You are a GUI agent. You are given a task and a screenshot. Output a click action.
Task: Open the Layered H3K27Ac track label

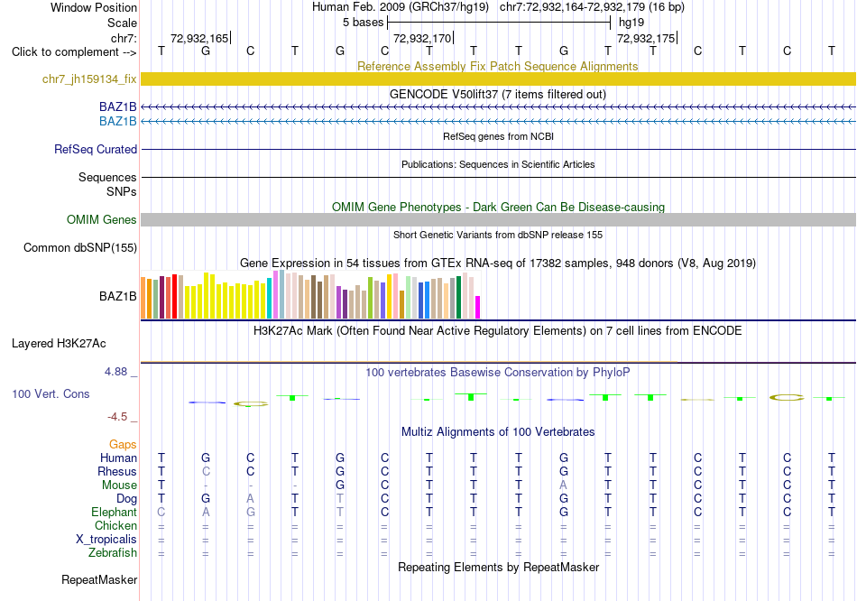click(59, 344)
